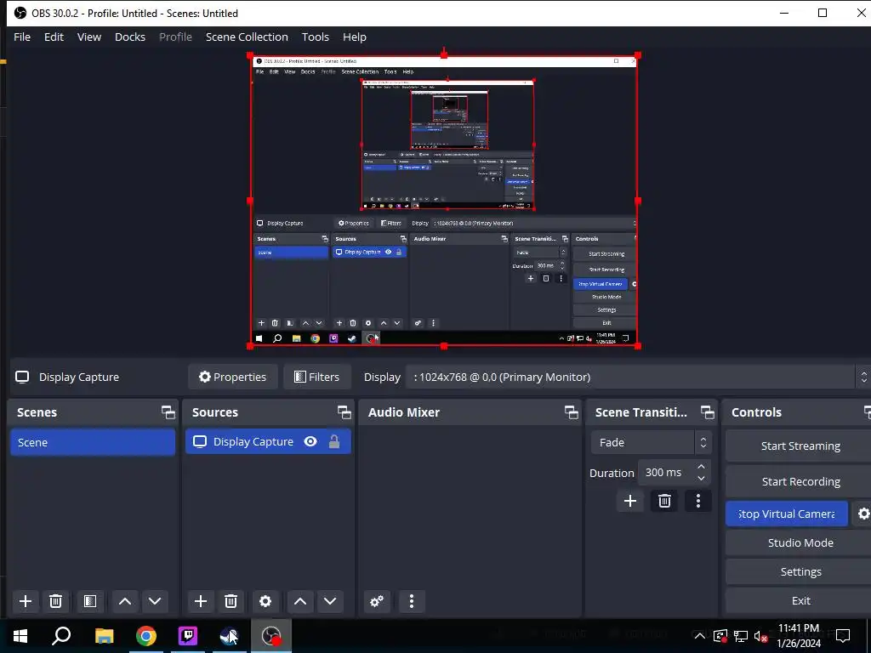This screenshot has width=871, height=653.
Task: Toggle Studio Mode
Action: pyautogui.click(x=800, y=542)
